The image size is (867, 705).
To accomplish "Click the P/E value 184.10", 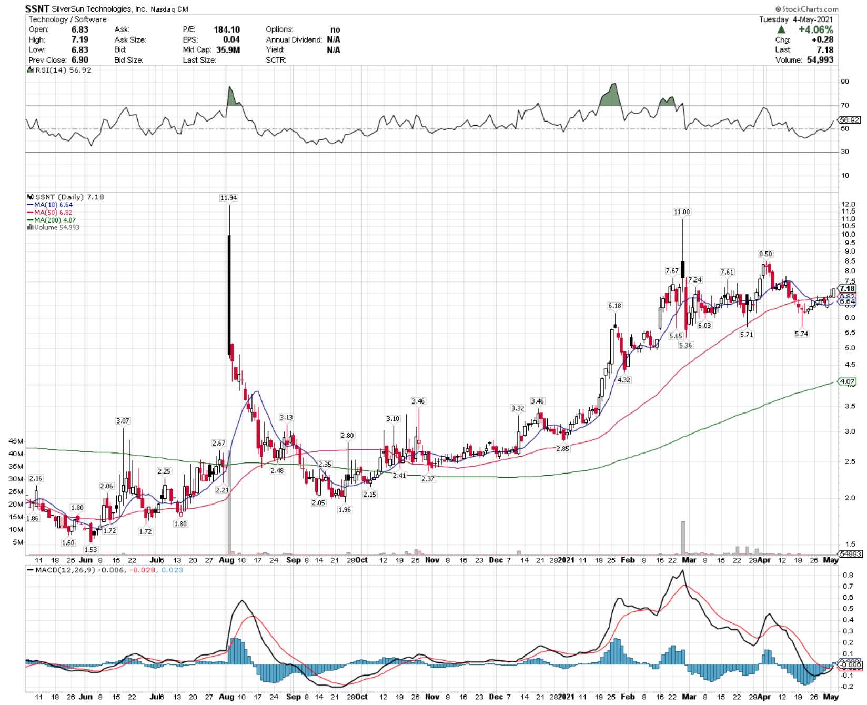I will (x=227, y=30).
